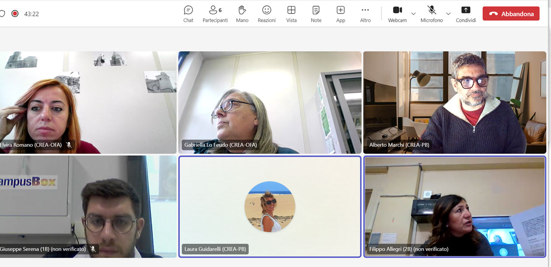Image resolution: width=551 pixels, height=267 pixels.
Task: Leave the meeting with Abbandona
Action: 511,14
